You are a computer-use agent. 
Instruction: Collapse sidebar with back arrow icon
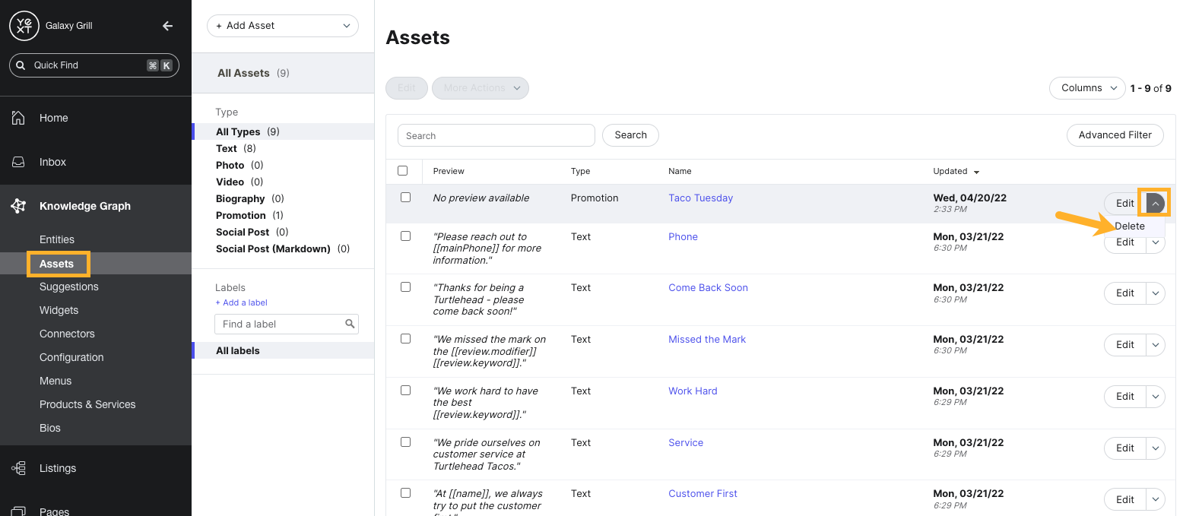tap(168, 26)
